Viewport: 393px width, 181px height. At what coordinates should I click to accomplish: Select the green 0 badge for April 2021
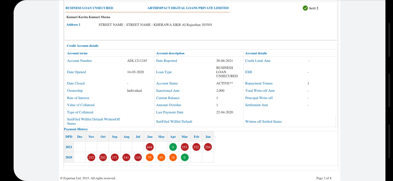coord(173,147)
